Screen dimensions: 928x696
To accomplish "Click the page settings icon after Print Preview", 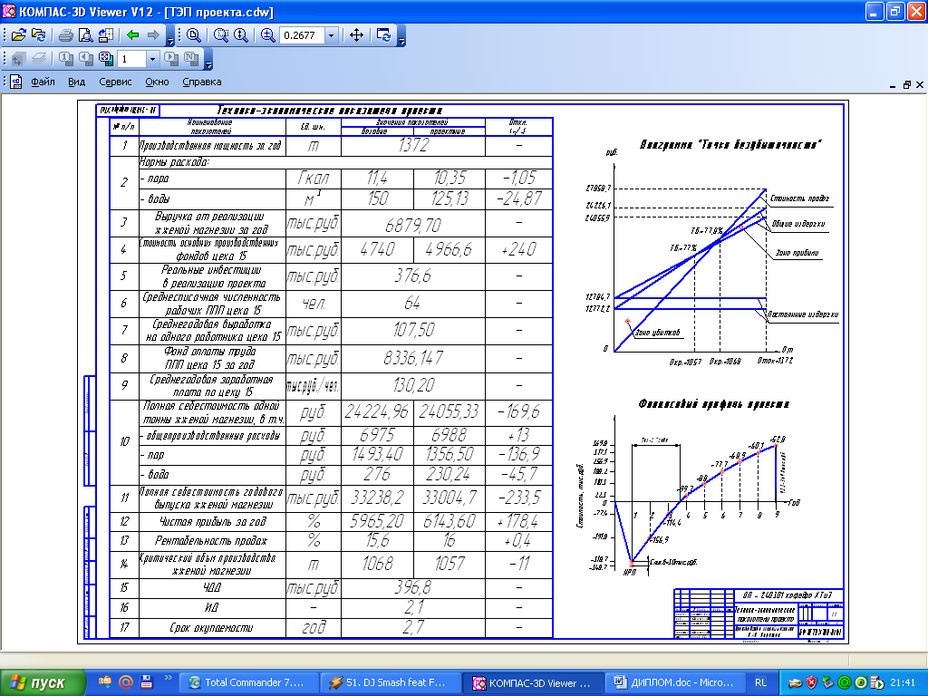I will pos(105,35).
